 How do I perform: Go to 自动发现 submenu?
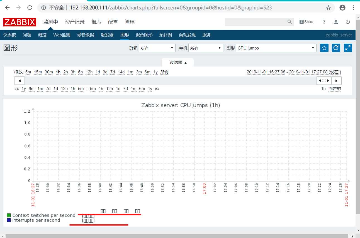point(187,35)
